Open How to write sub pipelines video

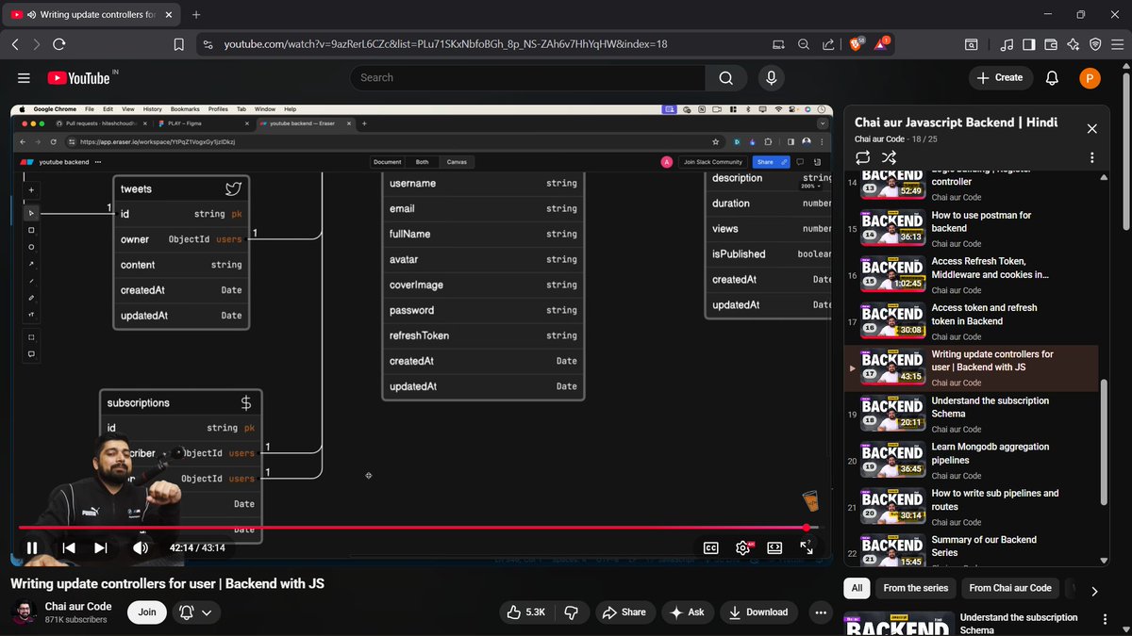pos(972,507)
